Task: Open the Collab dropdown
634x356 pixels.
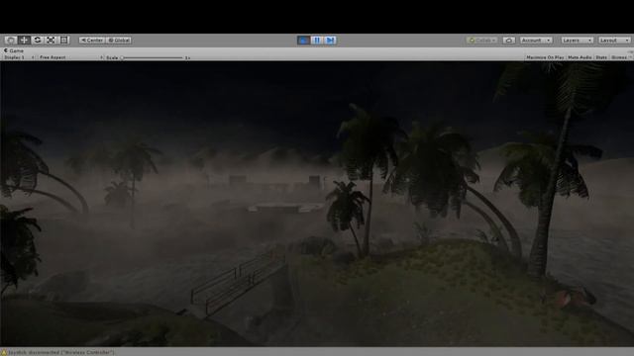Action: (x=482, y=40)
